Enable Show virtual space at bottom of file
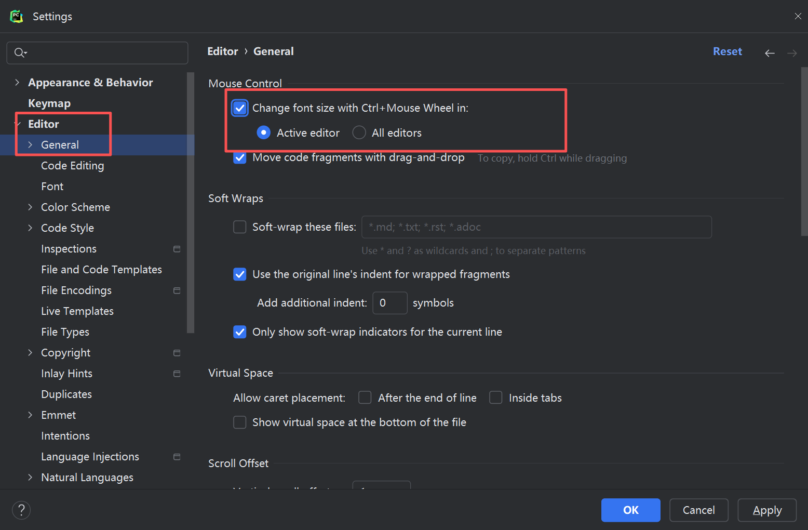 click(239, 422)
